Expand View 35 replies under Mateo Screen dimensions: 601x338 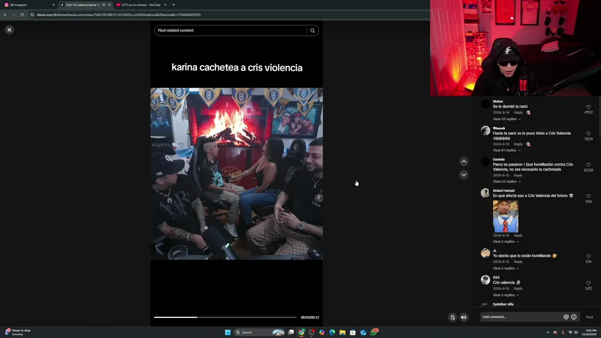(x=507, y=119)
